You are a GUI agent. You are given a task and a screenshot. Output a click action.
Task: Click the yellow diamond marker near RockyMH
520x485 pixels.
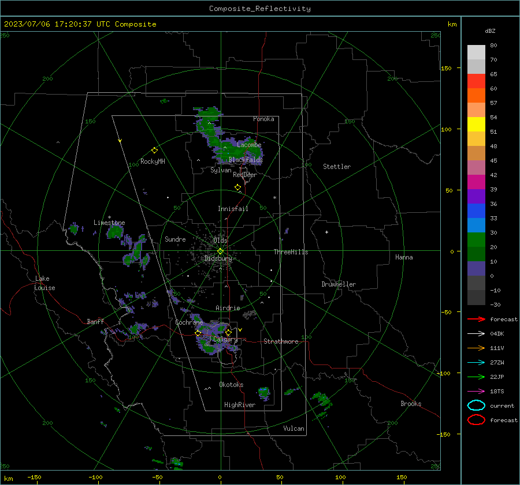154,151
